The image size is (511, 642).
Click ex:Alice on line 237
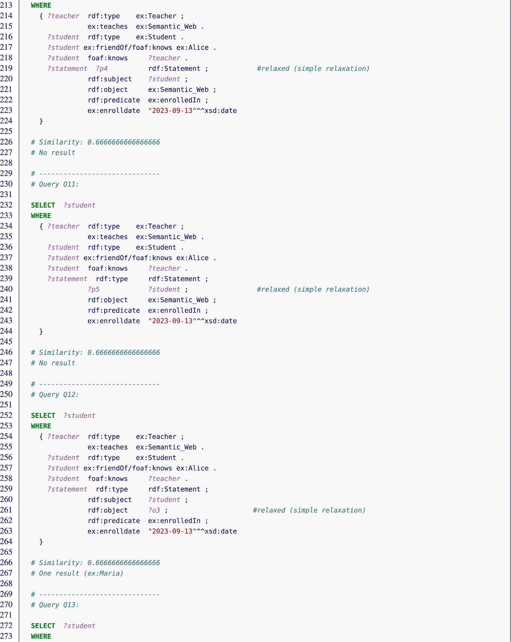coord(192,258)
